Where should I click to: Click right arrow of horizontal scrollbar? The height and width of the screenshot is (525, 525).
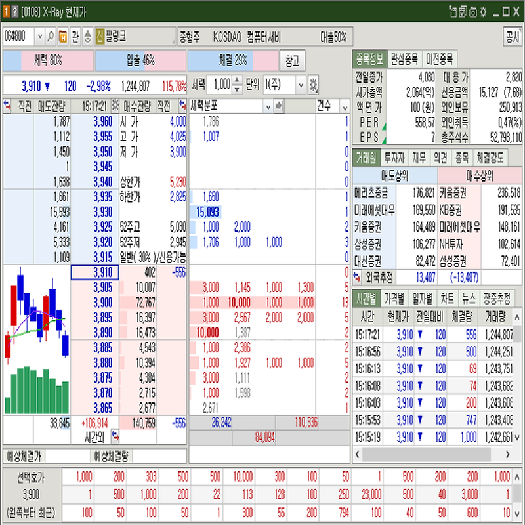tap(507, 454)
